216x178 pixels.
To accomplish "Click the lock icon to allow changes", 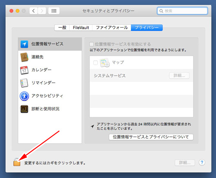I will click(x=17, y=162).
